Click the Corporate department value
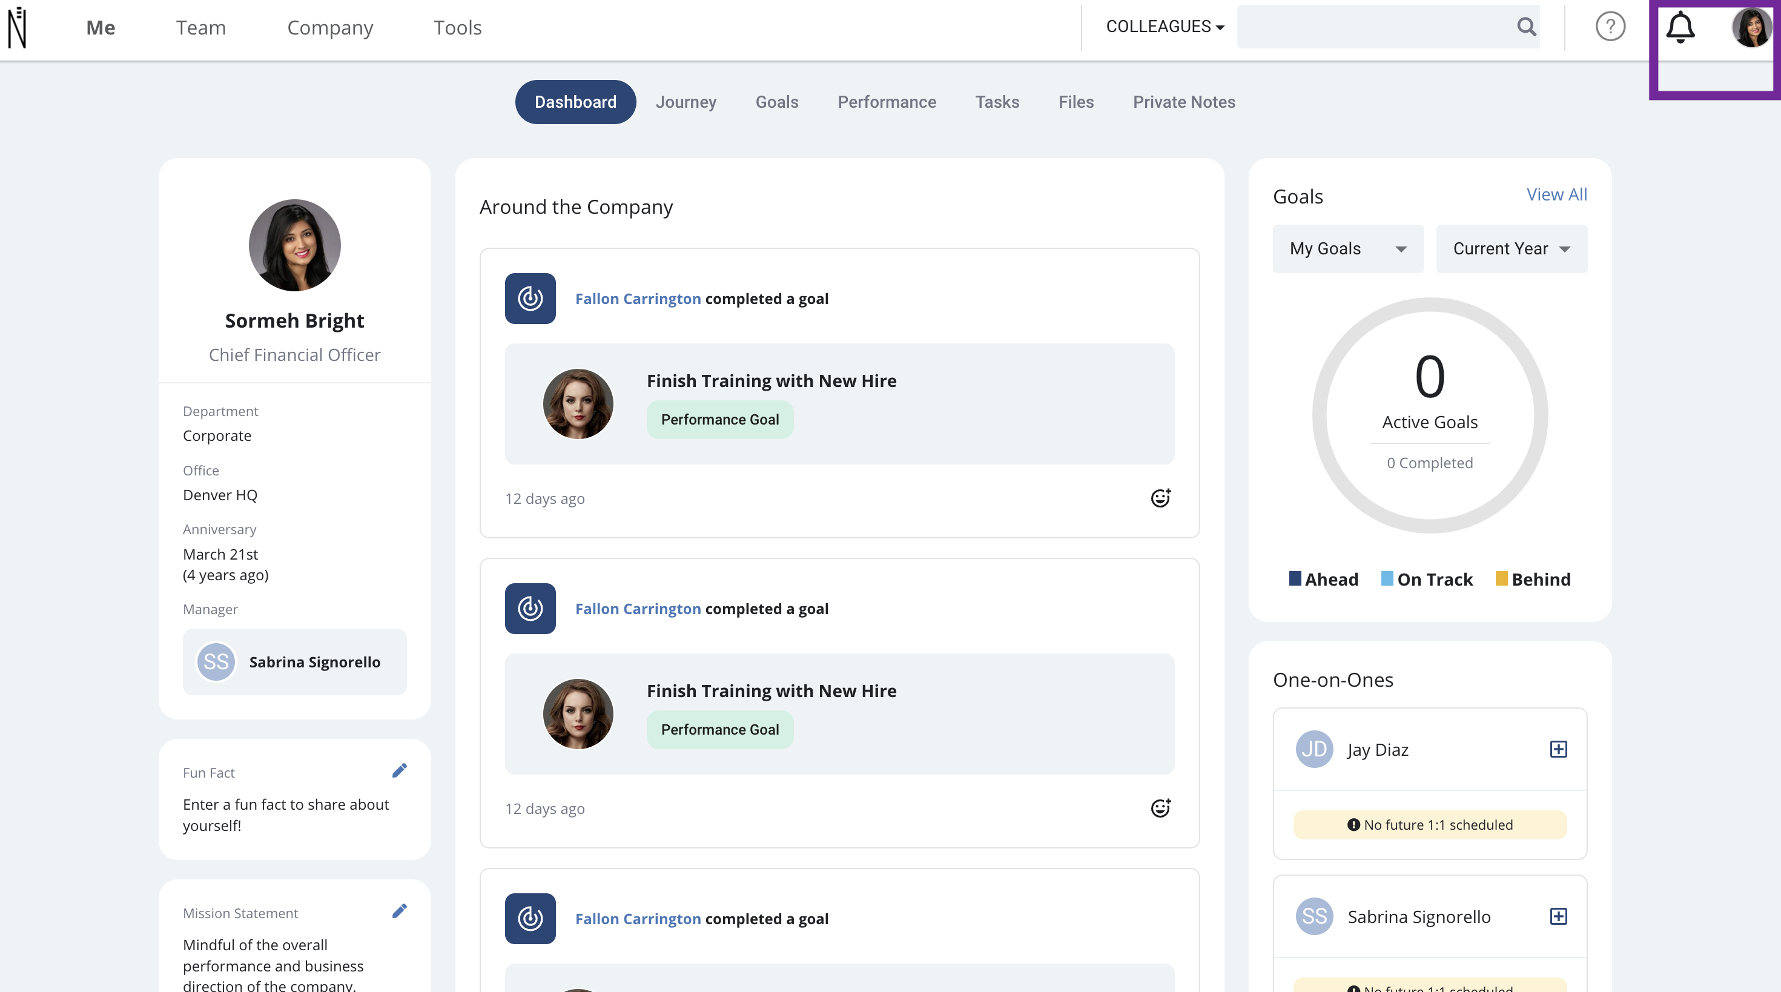 point(217,435)
